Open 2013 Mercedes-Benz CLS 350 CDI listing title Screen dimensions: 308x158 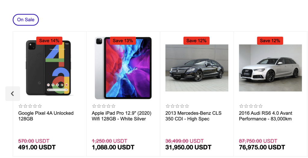point(193,116)
